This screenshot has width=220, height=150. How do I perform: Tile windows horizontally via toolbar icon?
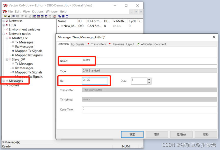coord(63,16)
